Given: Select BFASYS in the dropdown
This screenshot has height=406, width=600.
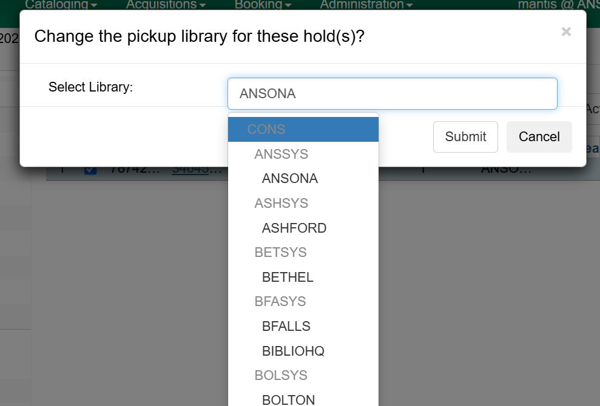Looking at the screenshot, I should tap(280, 301).
